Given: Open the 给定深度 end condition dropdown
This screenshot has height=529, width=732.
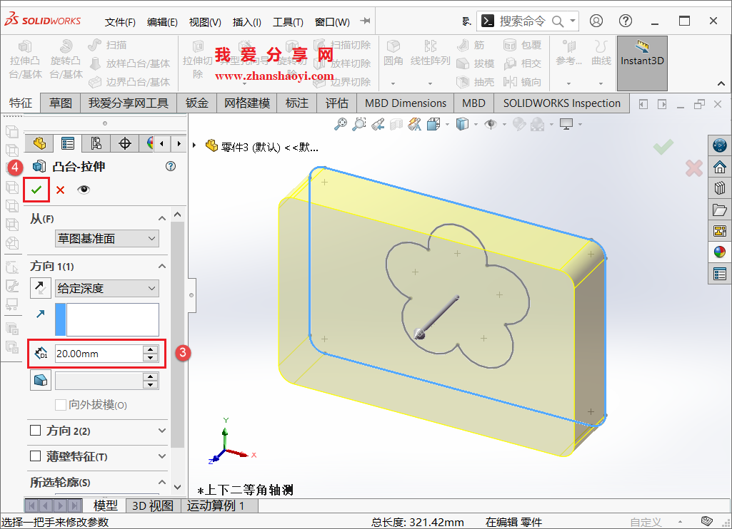Looking at the screenshot, I should click(x=106, y=288).
